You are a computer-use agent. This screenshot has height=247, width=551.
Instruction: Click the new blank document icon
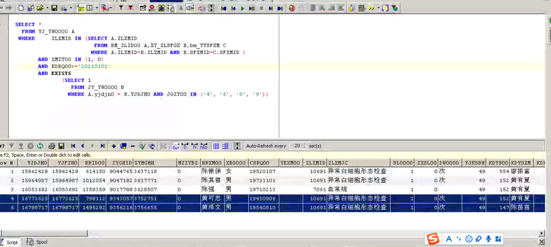coord(21,8)
